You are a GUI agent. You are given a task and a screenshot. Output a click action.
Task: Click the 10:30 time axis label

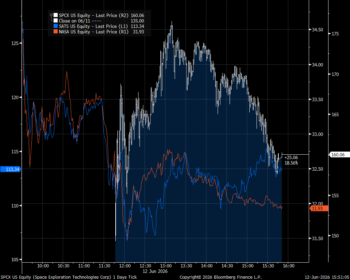click(x=63, y=266)
